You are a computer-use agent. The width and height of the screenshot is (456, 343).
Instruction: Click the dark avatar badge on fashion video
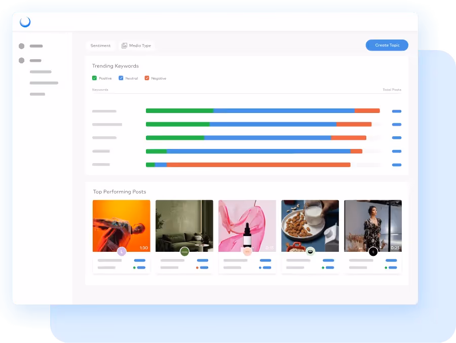(373, 251)
